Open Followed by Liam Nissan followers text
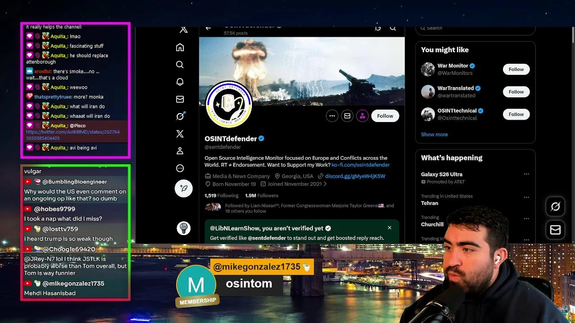This screenshot has height=323, width=575. (310, 208)
